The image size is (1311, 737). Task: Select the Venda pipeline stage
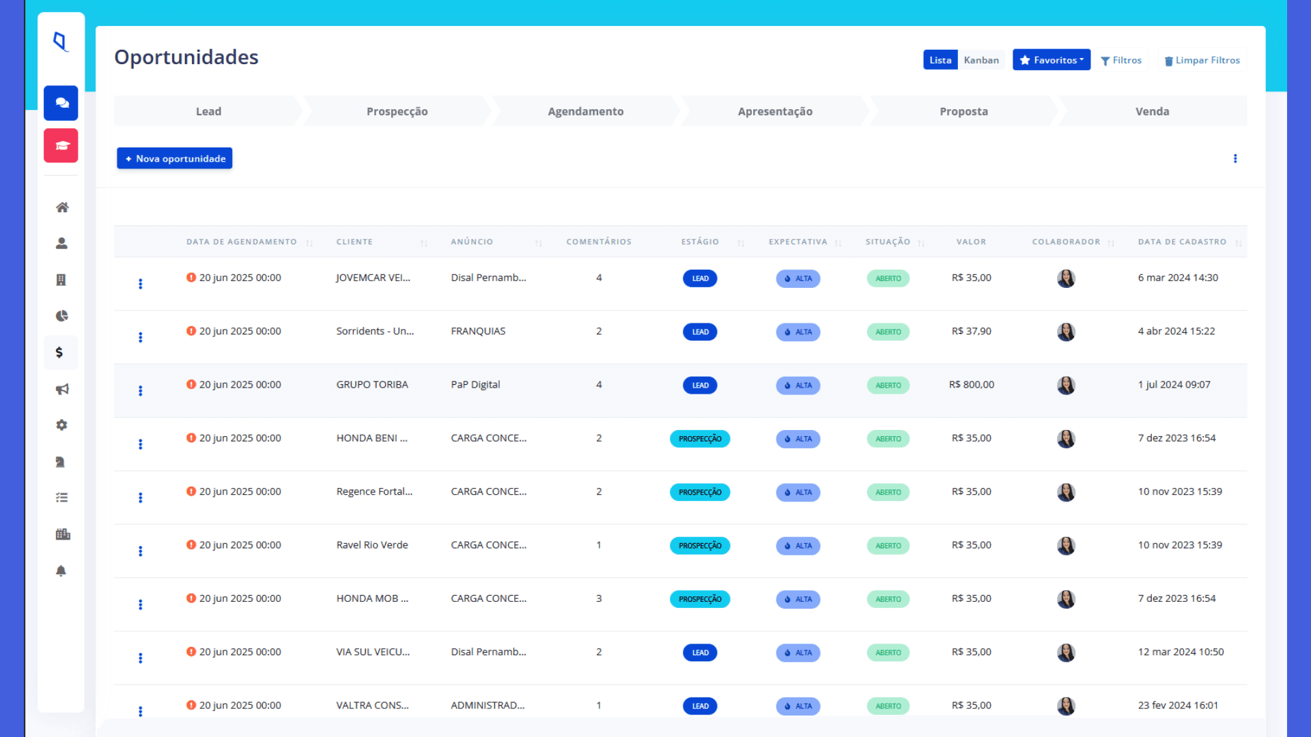pyautogui.click(x=1153, y=111)
